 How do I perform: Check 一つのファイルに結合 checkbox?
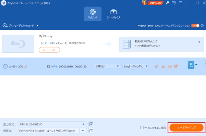click(x=142, y=127)
